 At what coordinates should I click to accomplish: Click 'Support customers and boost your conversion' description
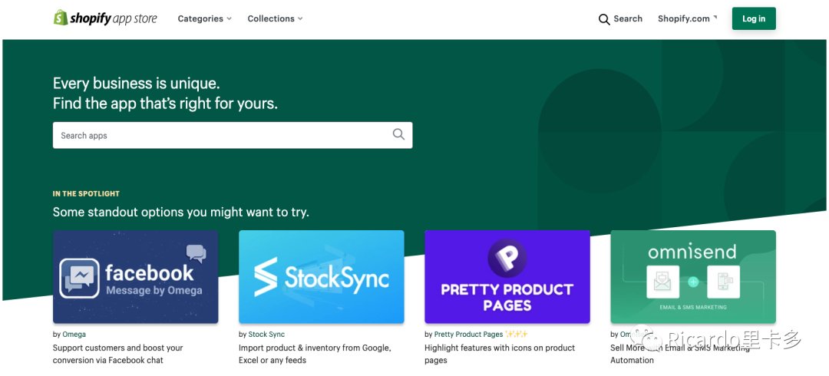coord(118,354)
